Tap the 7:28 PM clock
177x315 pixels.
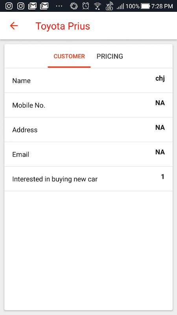click(x=162, y=6)
